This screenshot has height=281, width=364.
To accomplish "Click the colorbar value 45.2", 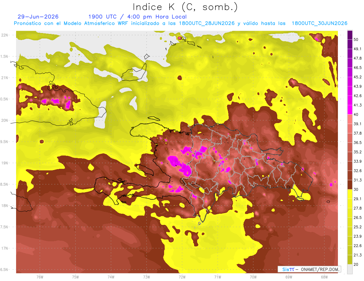I will 358,77.
